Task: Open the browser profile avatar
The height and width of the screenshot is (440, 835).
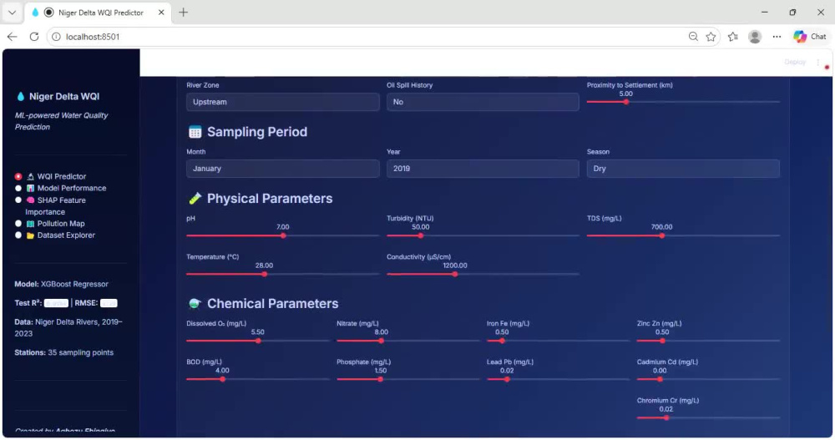Action: pyautogui.click(x=755, y=37)
